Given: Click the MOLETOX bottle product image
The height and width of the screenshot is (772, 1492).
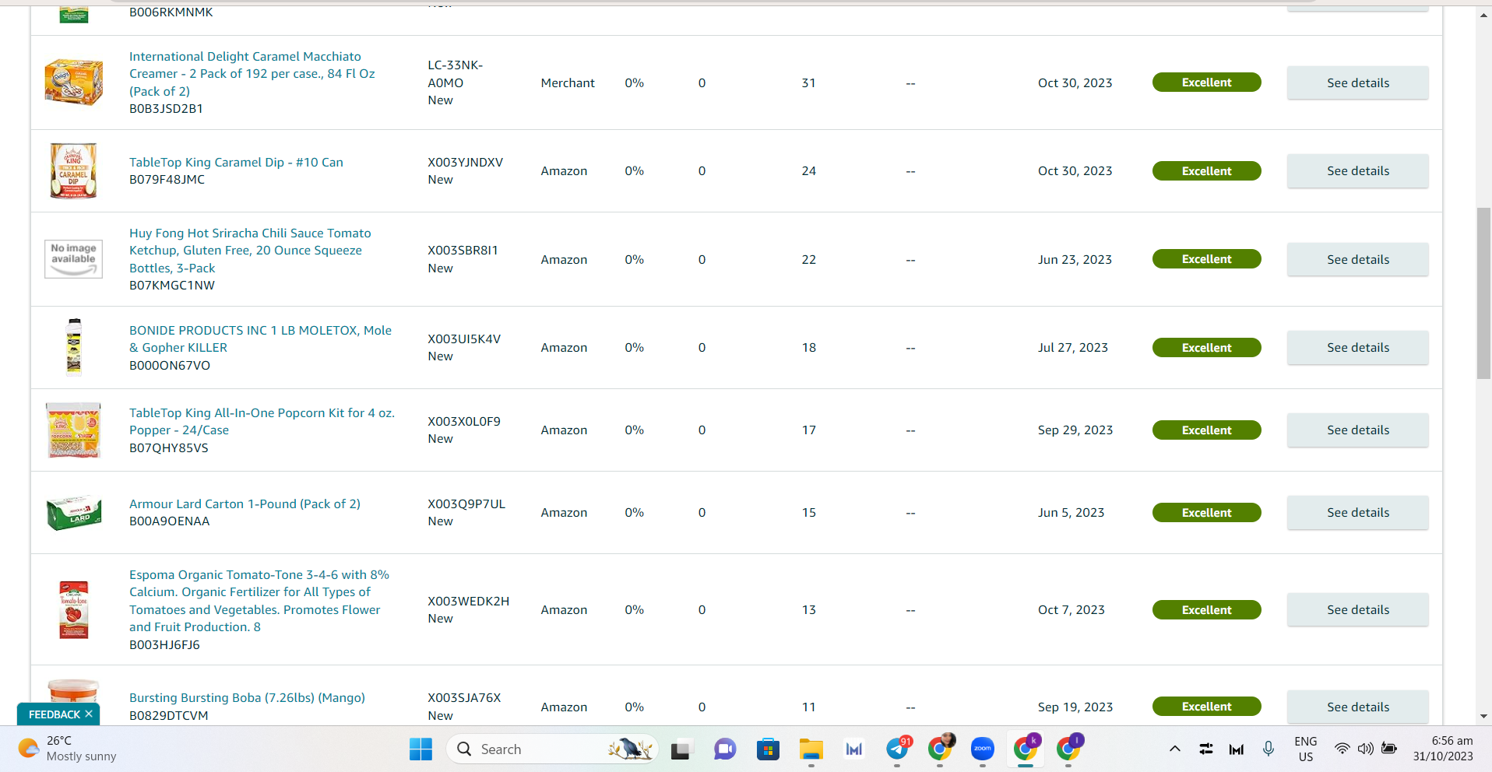Looking at the screenshot, I should coord(74,347).
